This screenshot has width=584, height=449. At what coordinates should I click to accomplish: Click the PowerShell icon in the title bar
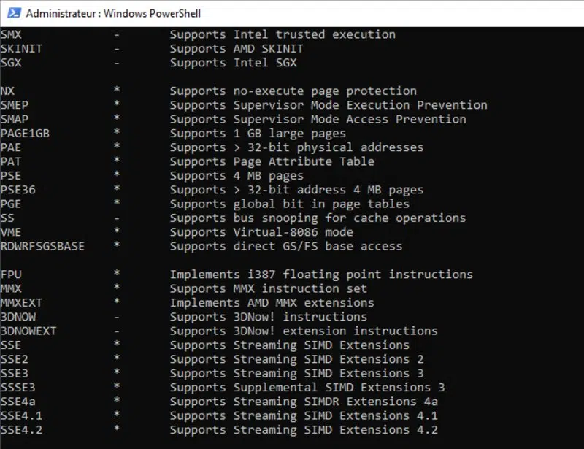[x=11, y=13]
